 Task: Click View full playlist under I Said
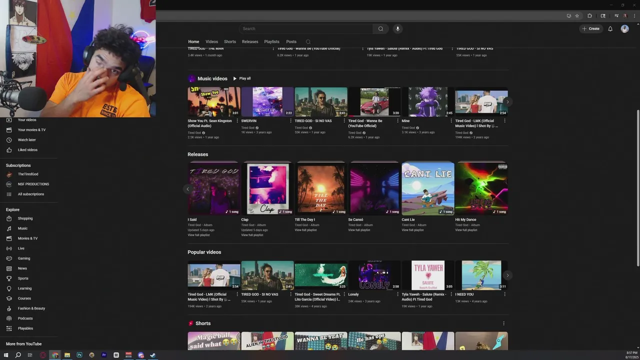198,235
